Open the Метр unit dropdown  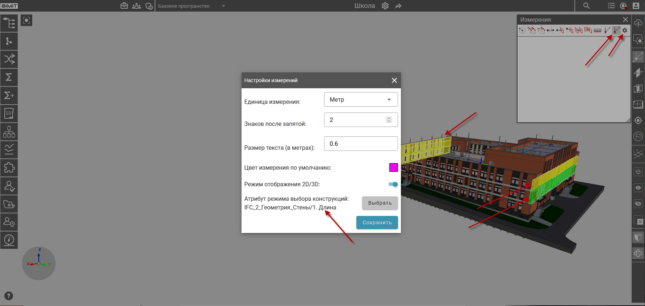pyautogui.click(x=361, y=99)
